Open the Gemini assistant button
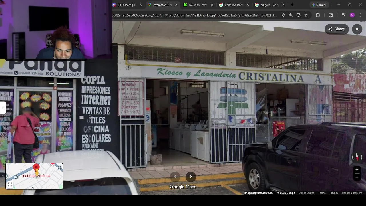 (x=319, y=5)
